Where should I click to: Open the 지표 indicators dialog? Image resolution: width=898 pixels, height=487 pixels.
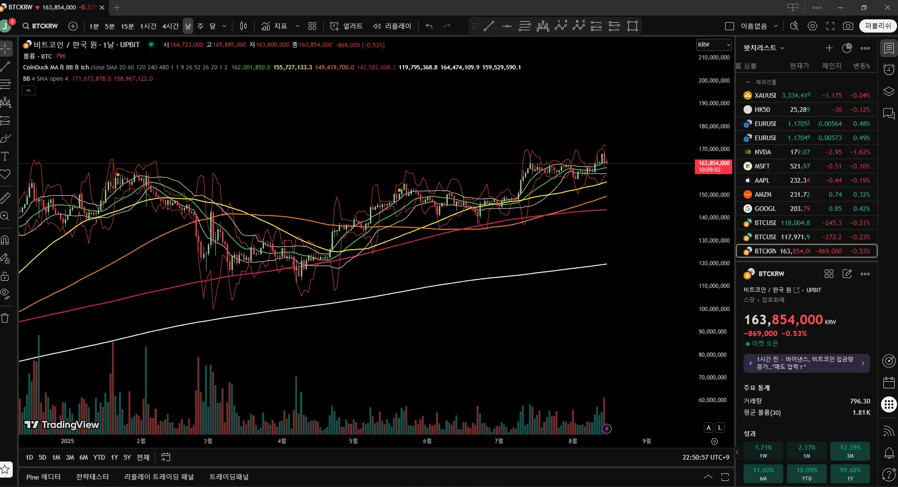274,26
